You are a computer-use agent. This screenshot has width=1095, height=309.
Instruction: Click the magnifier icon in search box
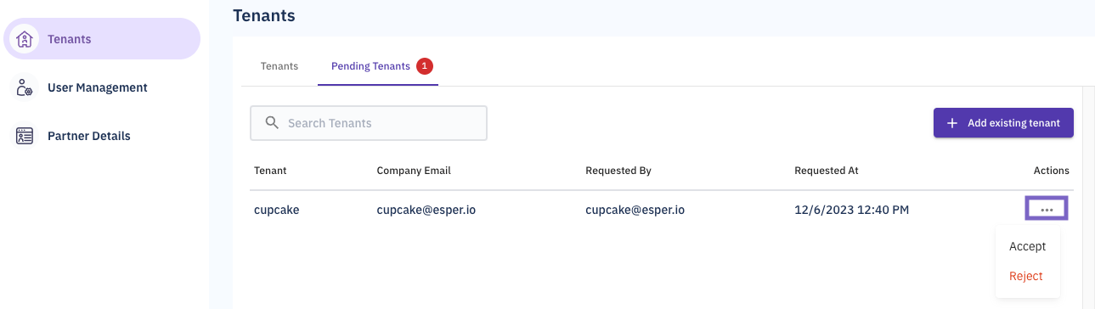point(273,123)
